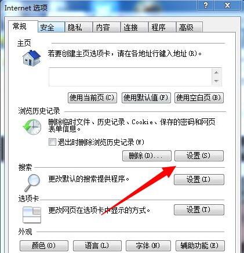244x253 pixels.
Task: Go to the 连接 tab
Action: (134, 27)
